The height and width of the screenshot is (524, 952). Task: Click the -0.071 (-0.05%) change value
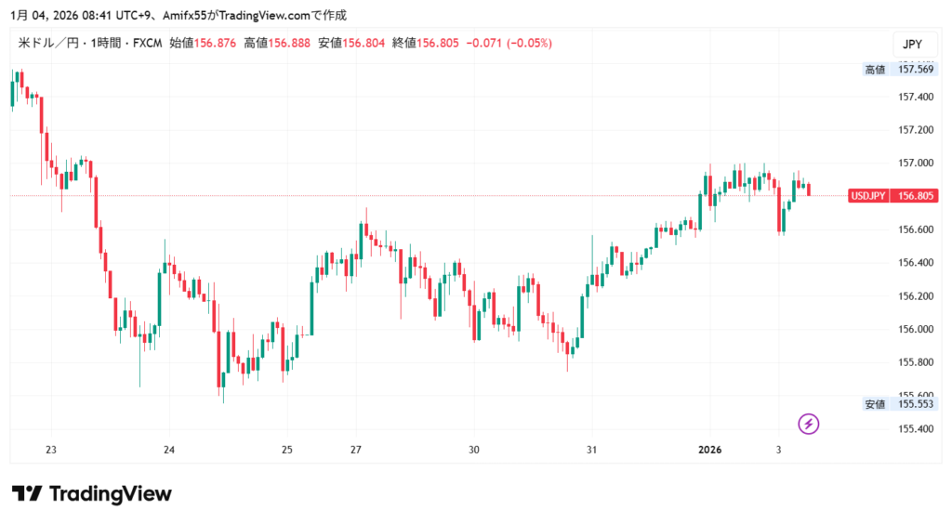[x=509, y=43]
